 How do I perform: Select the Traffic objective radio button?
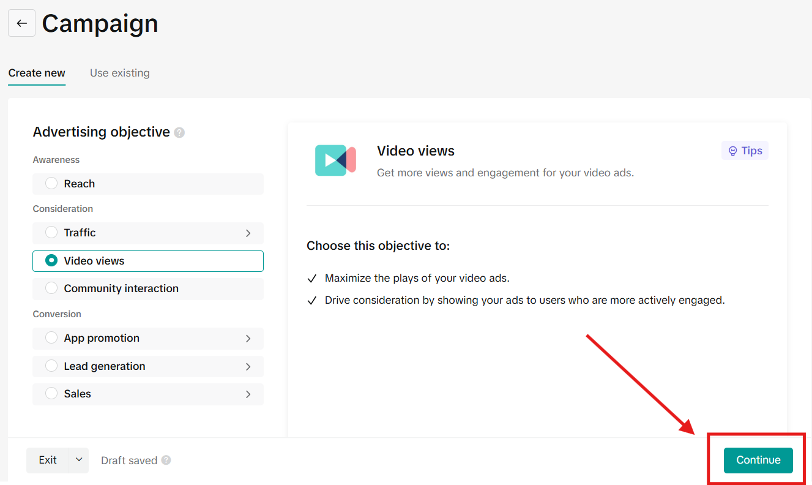pyautogui.click(x=51, y=233)
